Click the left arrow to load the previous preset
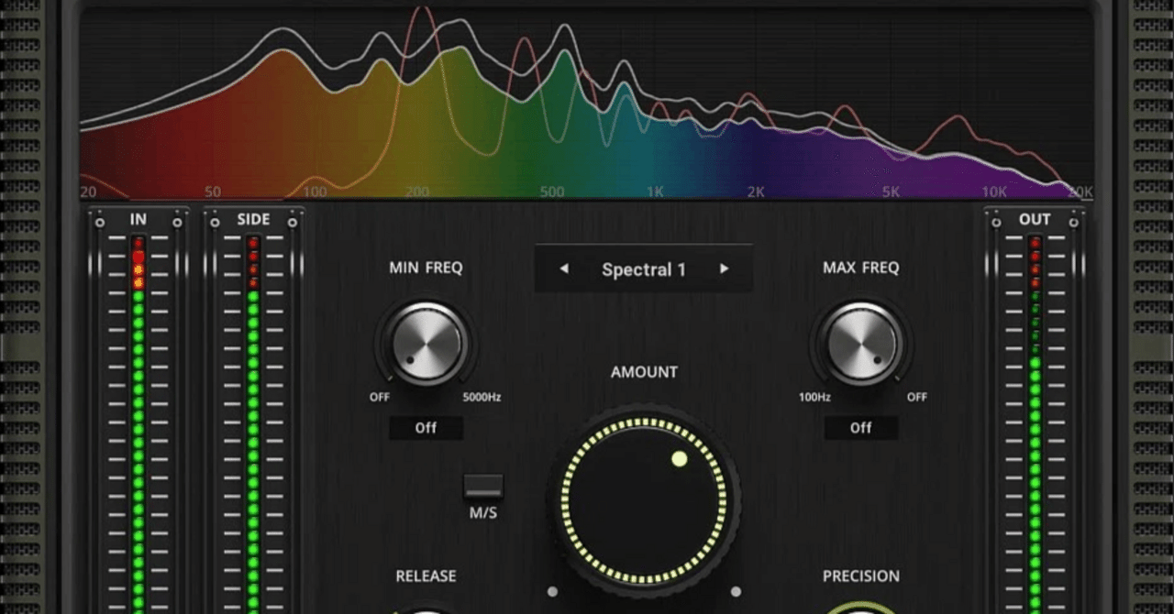 565,269
